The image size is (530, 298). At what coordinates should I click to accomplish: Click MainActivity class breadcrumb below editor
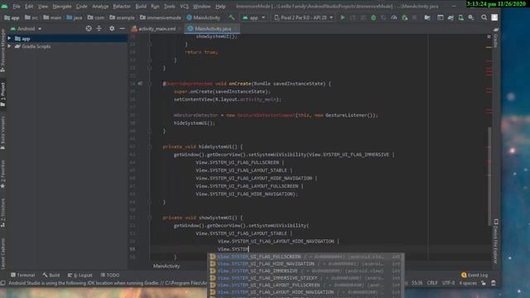click(x=166, y=267)
